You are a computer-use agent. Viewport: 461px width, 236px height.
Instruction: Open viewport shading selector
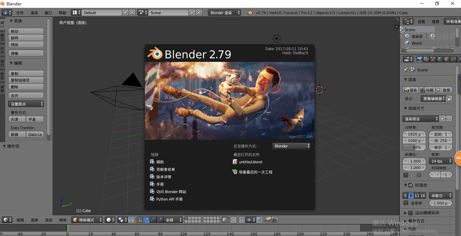click(110, 220)
